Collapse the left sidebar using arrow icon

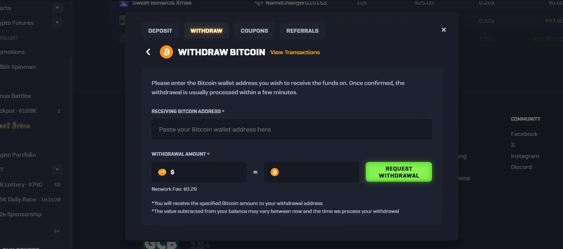(57, 231)
